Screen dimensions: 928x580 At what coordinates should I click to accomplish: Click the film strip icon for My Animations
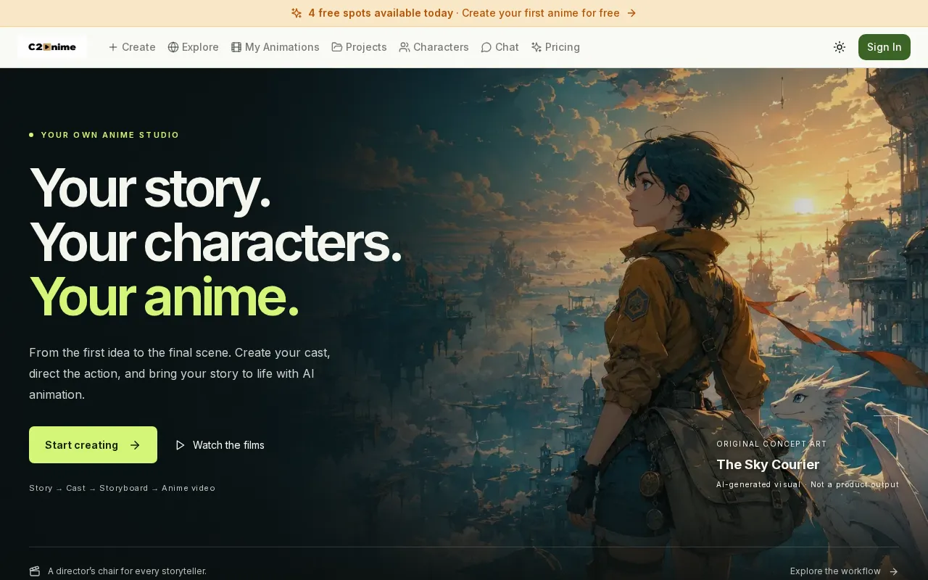pyautogui.click(x=236, y=47)
